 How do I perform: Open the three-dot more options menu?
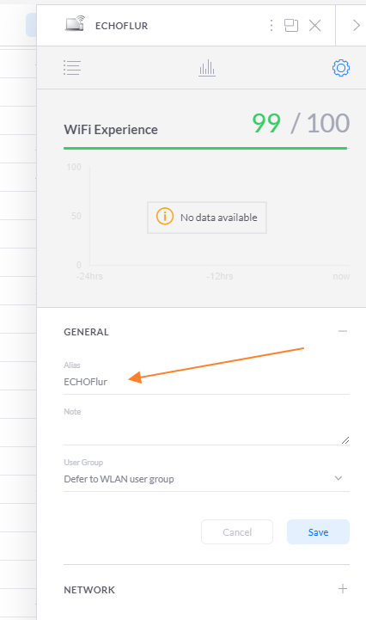(271, 26)
